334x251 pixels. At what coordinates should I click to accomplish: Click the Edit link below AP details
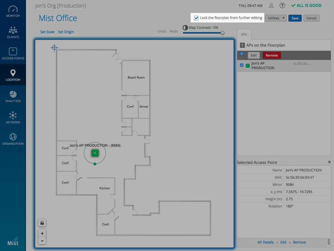[283, 242]
